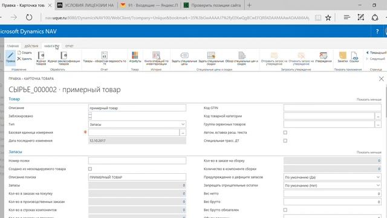The width and height of the screenshot is (387, 218).
Task: Click the Код GTIN input field
Action: click(x=332, y=108)
